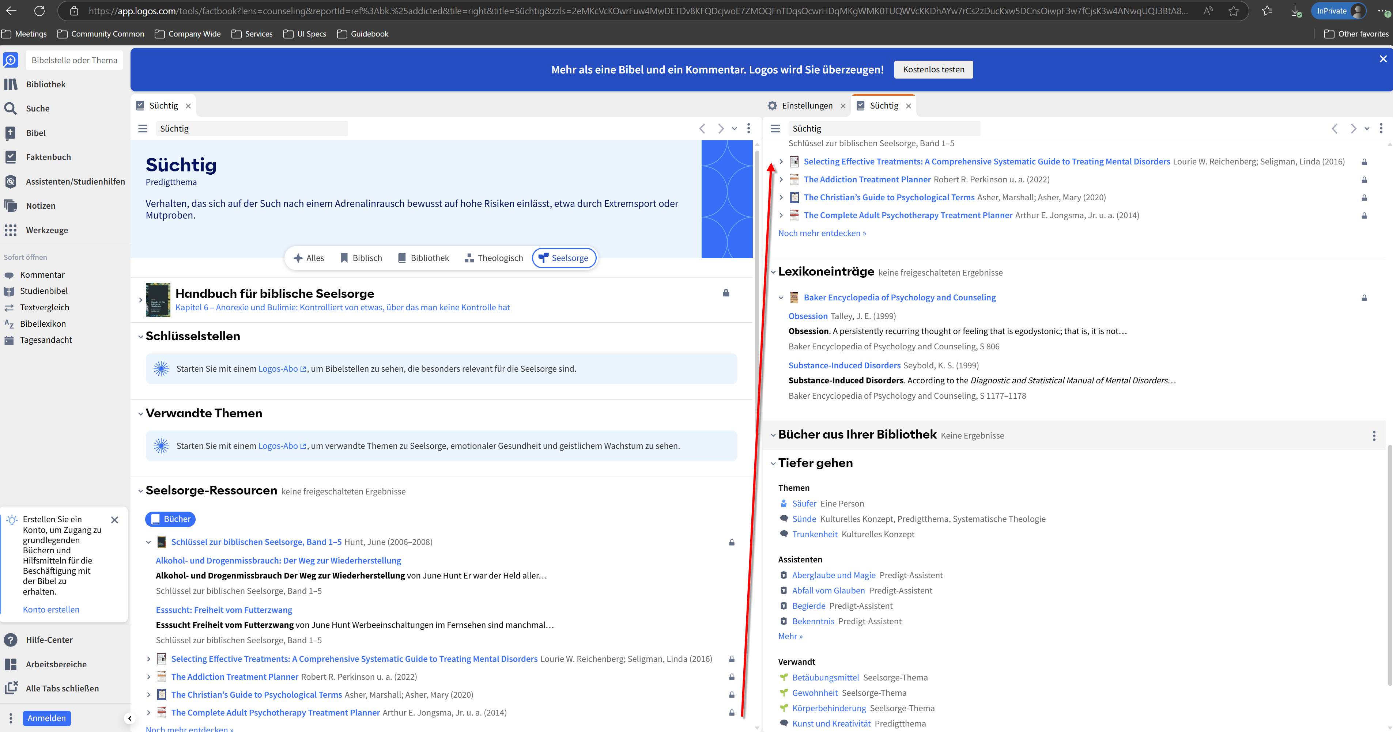The height and width of the screenshot is (732, 1393).
Task: Collapse Baker Encyclopedia entry
Action: pos(781,298)
